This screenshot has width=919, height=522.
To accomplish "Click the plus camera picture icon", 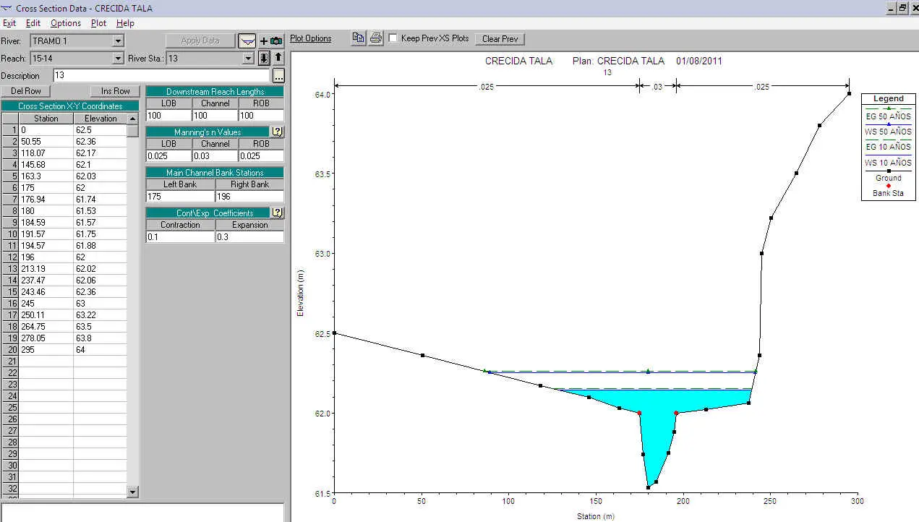I will click(271, 41).
